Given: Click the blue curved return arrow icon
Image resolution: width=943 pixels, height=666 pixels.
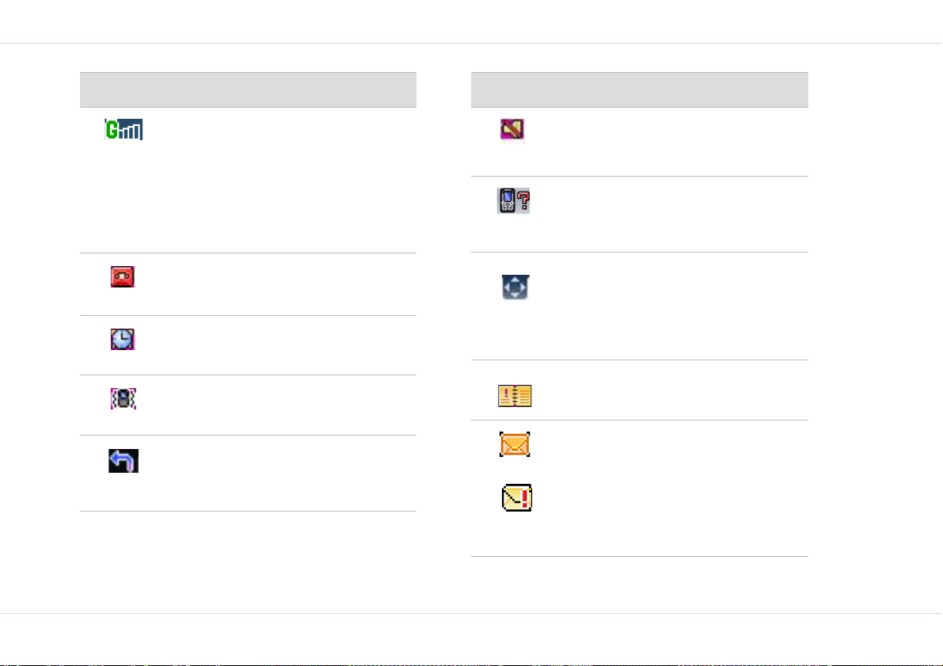Looking at the screenshot, I should click(x=124, y=461).
